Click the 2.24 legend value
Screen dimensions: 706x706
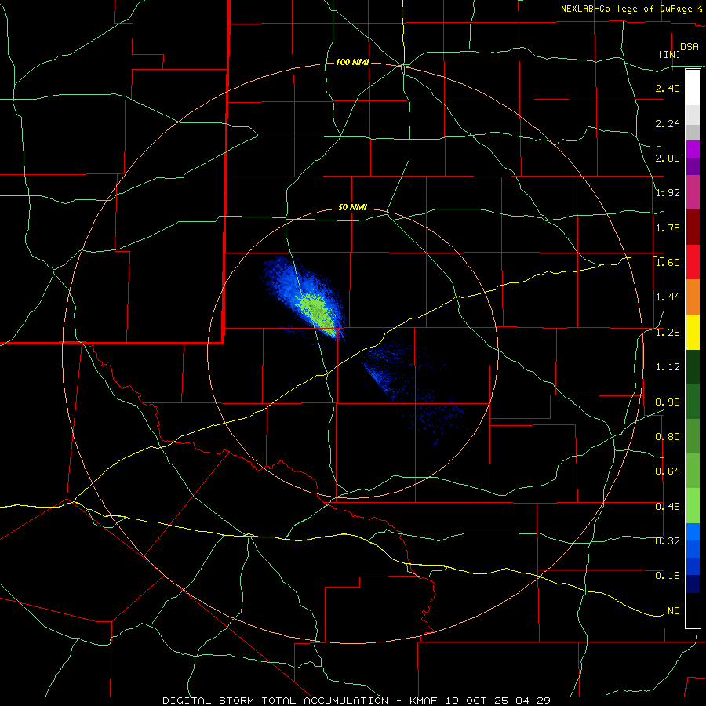(x=668, y=123)
